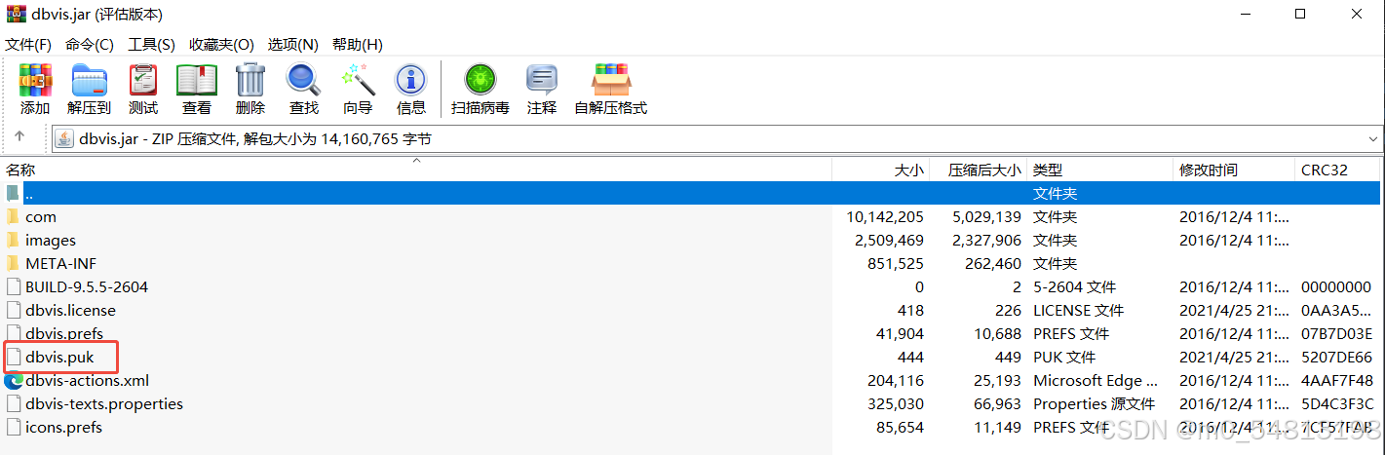Click the 扫描病毒 (Virus scan) icon
Image resolution: width=1385 pixels, height=455 pixels.
(x=480, y=80)
